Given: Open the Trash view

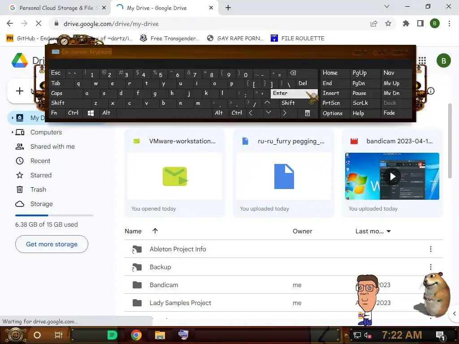Looking at the screenshot, I should click(x=38, y=189).
